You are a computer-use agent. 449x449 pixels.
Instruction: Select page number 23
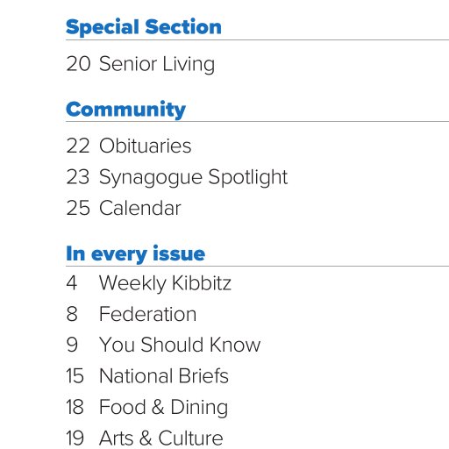(x=78, y=176)
